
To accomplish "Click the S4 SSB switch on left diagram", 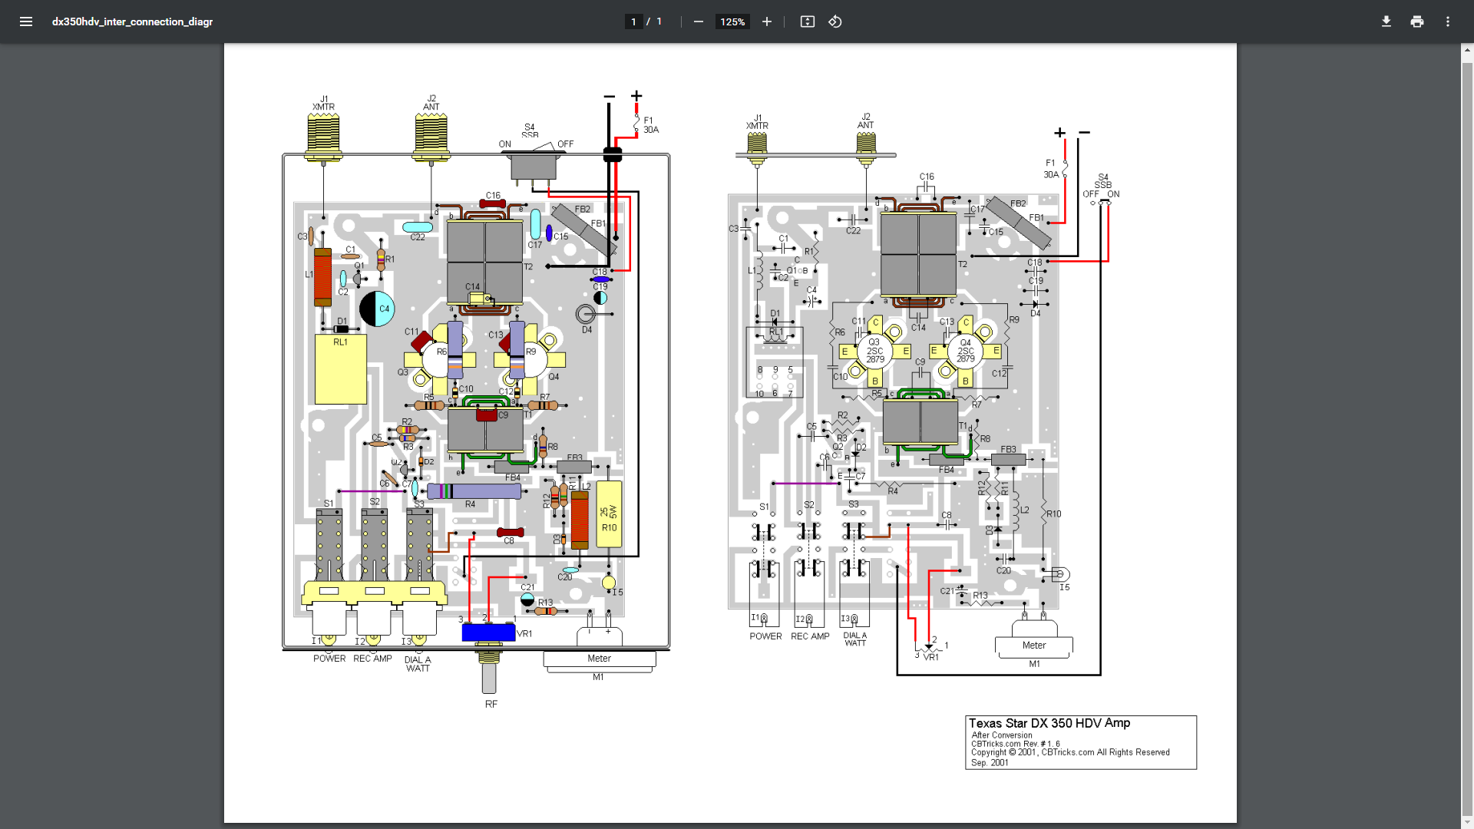I will (x=534, y=166).
